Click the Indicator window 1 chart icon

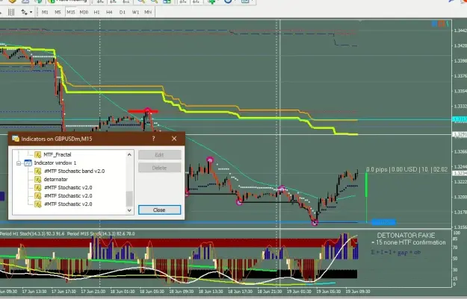[28, 163]
